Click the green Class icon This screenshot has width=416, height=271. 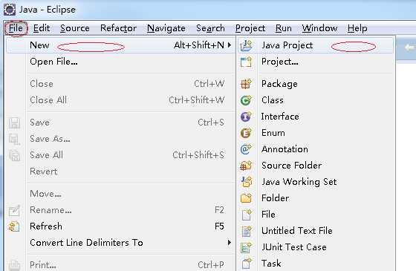[246, 100]
